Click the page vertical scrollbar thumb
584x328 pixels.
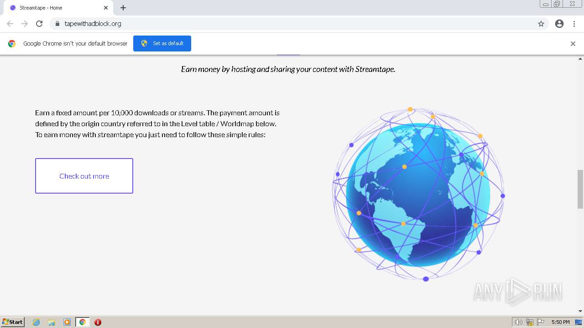(580, 188)
